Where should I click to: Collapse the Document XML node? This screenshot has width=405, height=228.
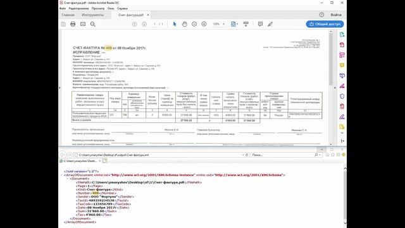click(x=68, y=179)
